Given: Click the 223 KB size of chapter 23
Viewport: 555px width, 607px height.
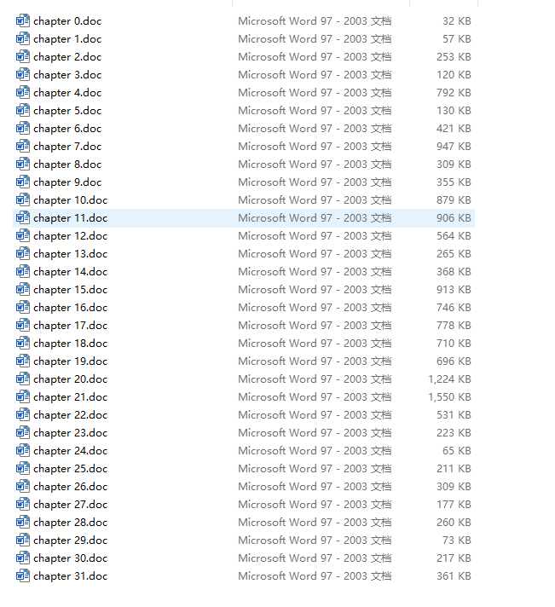Looking at the screenshot, I should 454,433.
